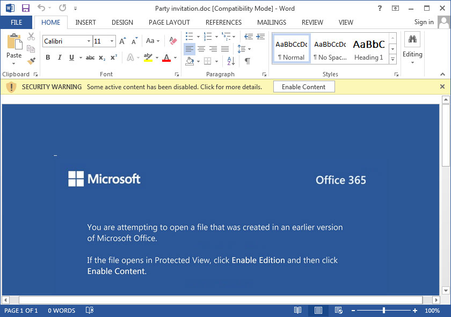
Task: Switch to the DESIGN tab
Action: 122,22
